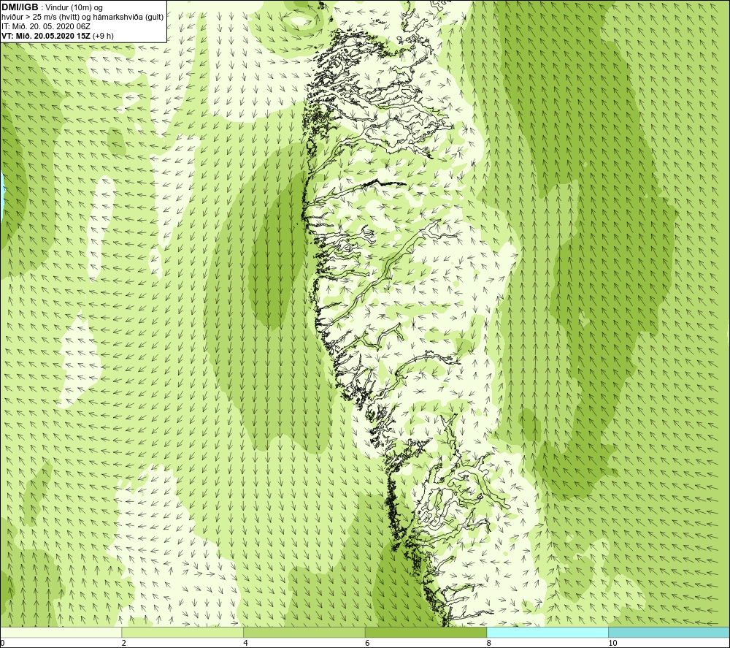Viewport: 730px width, 648px height.
Task: Click the 'IT: Mið. 20. 05. 2020 06Z' line
Action: [46, 26]
